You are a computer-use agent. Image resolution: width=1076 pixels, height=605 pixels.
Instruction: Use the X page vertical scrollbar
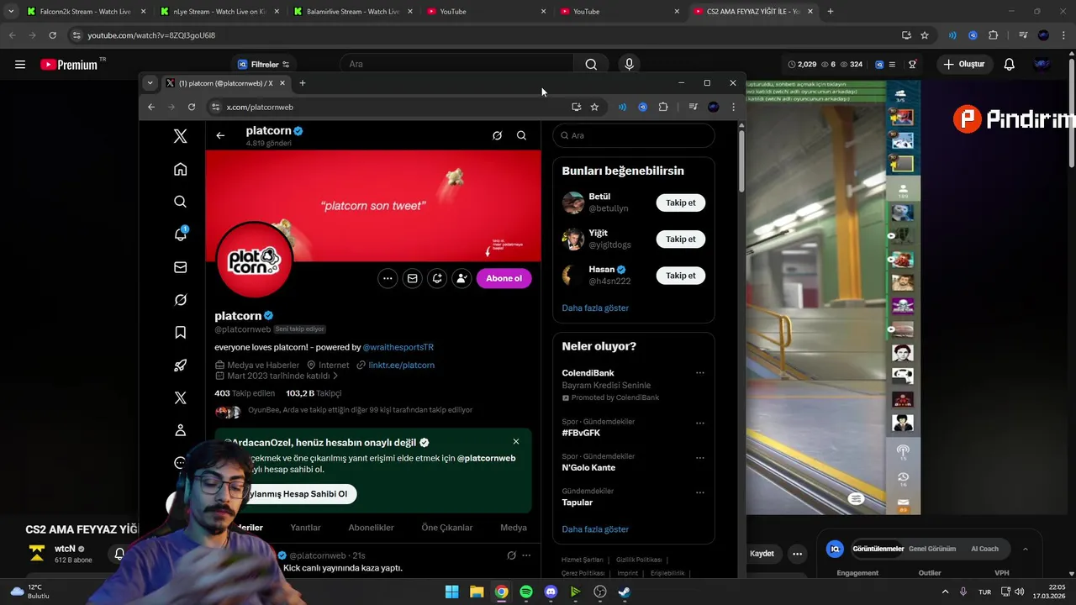[741, 160]
